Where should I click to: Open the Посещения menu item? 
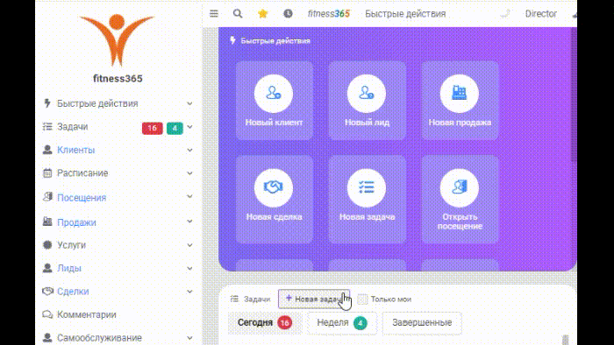pyautogui.click(x=82, y=198)
